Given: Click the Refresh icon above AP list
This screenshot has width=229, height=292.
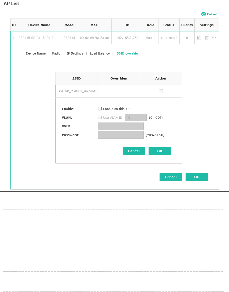Looking at the screenshot, I should coord(204,14).
